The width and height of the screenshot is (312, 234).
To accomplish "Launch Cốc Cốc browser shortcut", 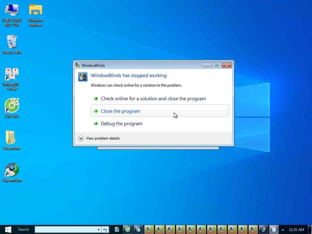I will [x=12, y=108].
